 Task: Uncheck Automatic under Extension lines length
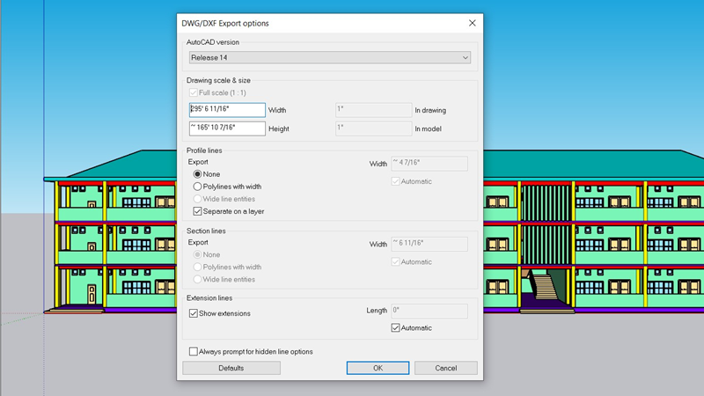(x=396, y=328)
